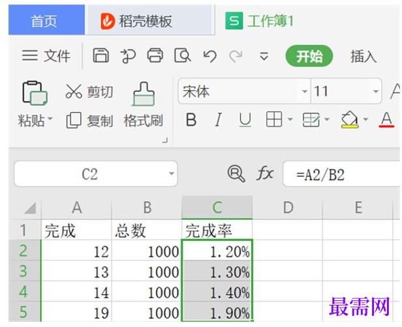This screenshot has width=402, height=327.
Task: Click cell showing 1.30%
Action: click(217, 271)
